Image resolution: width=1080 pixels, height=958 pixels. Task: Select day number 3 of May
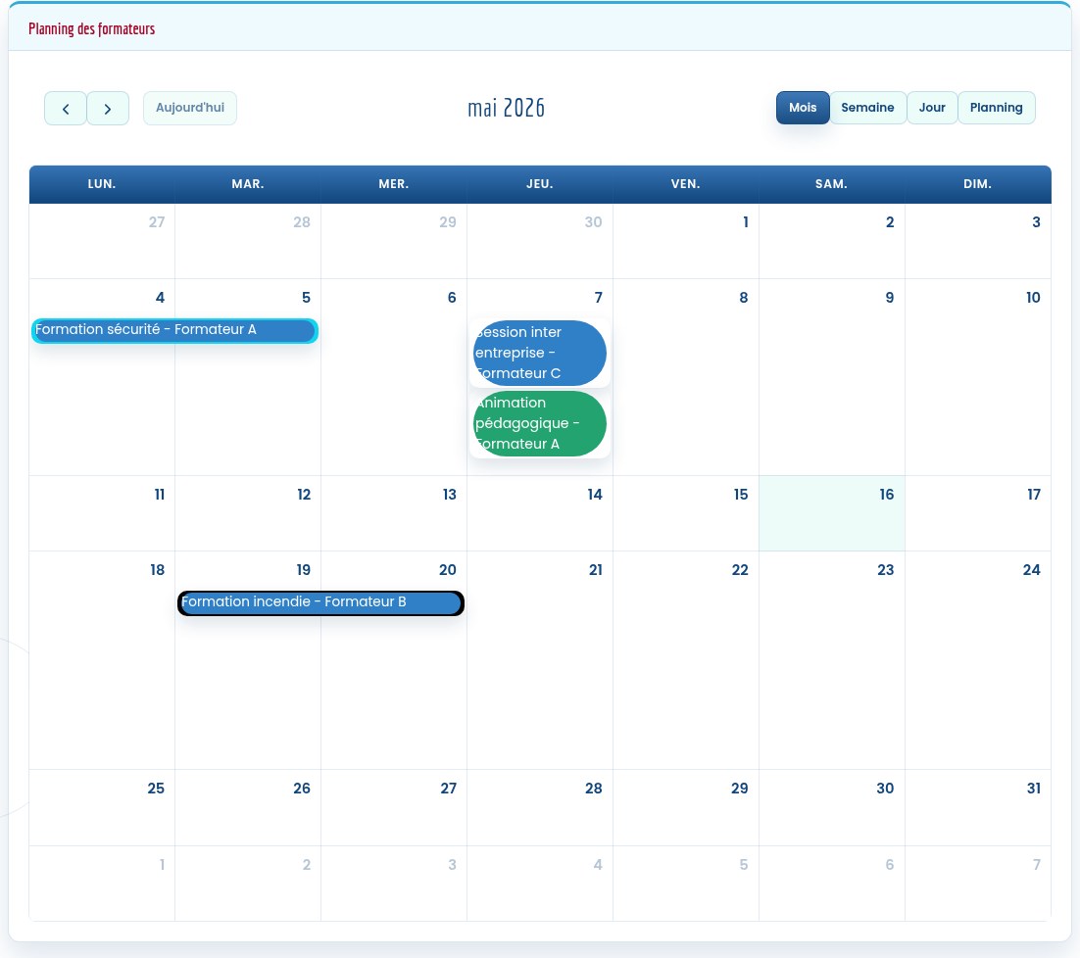1036,221
